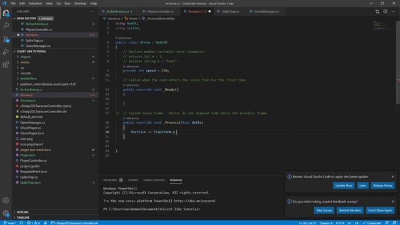Open the Edit menu

(x=22, y=3)
